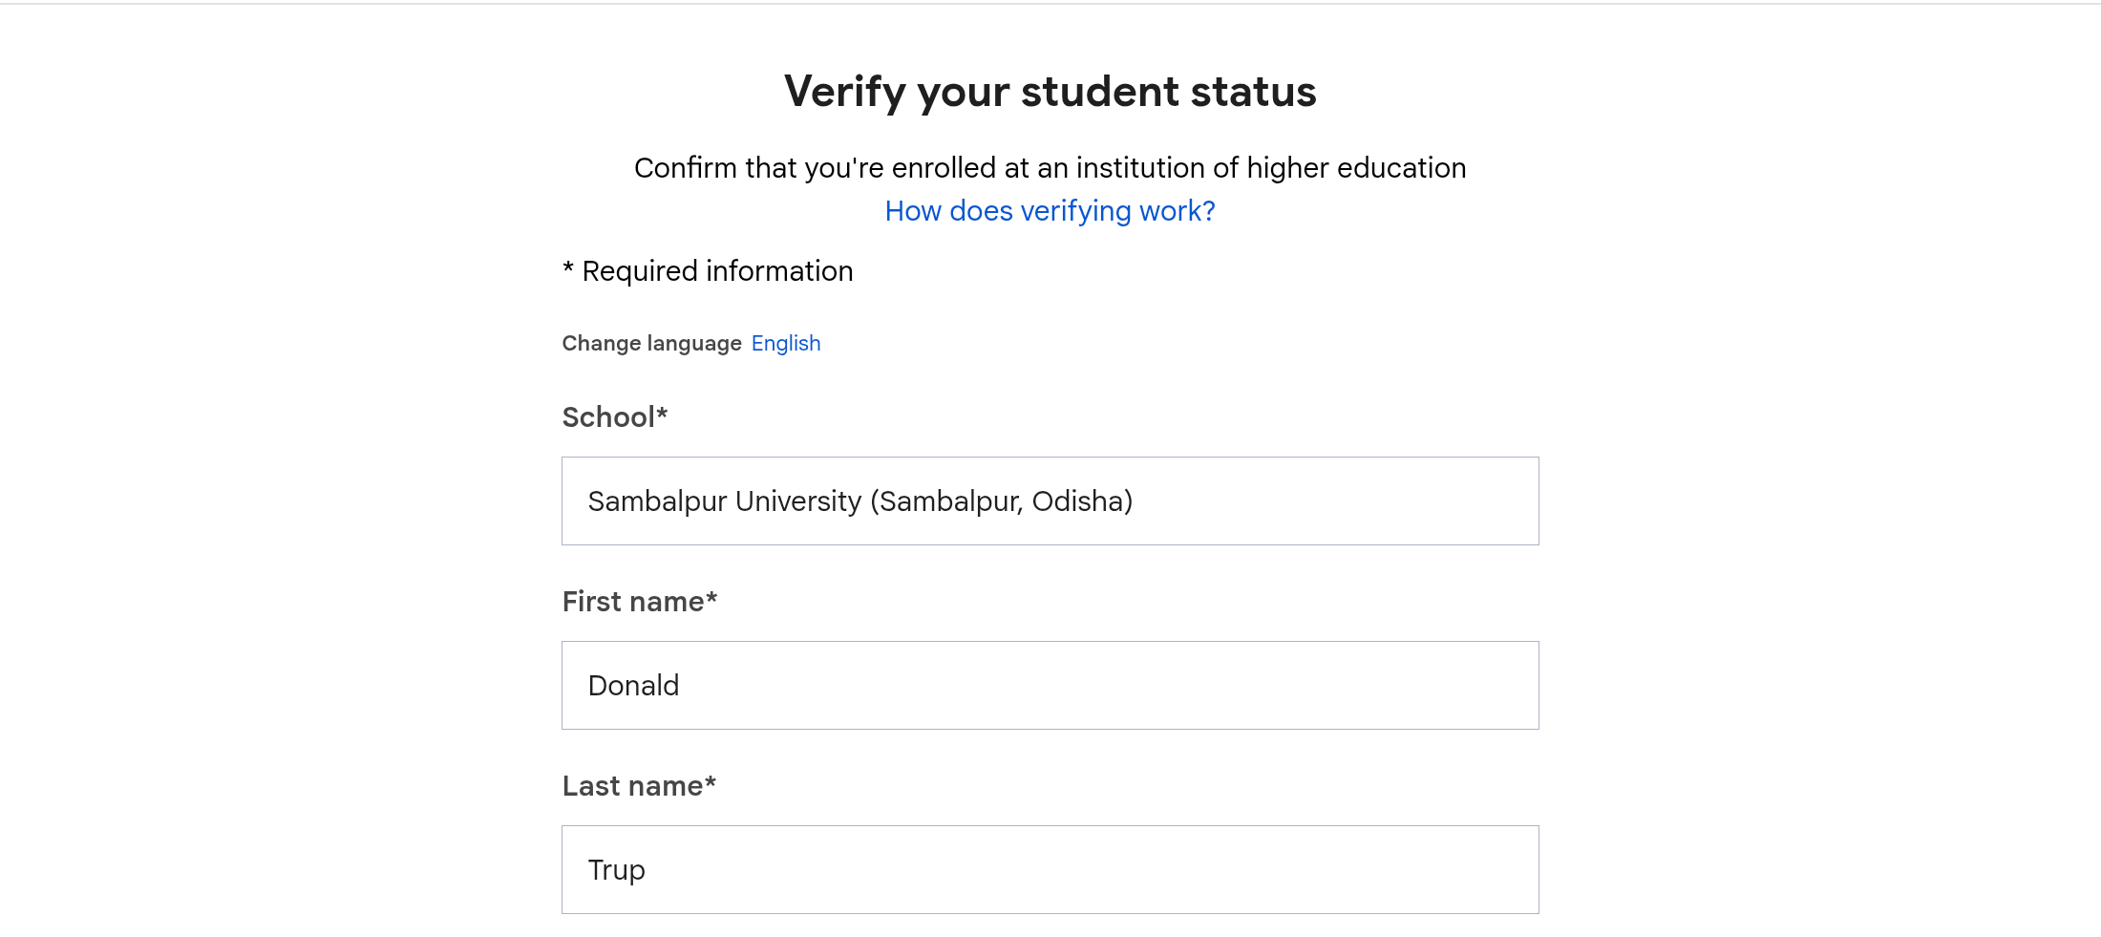Image resolution: width=2101 pixels, height=937 pixels.
Task: Open the 'How does verifying work?' link
Action: (1050, 211)
